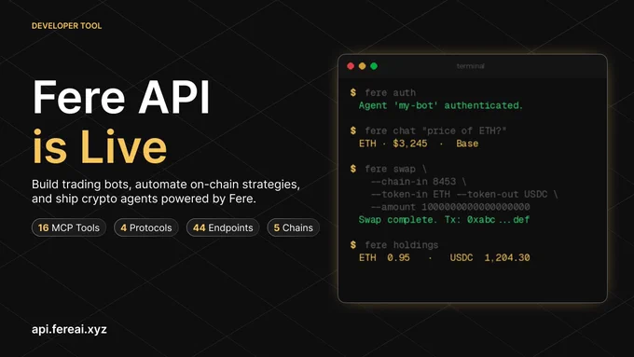Click 'Swap complete. Tx: 0xabc...def' output
The height and width of the screenshot is (357, 634).
pyautogui.click(x=444, y=220)
